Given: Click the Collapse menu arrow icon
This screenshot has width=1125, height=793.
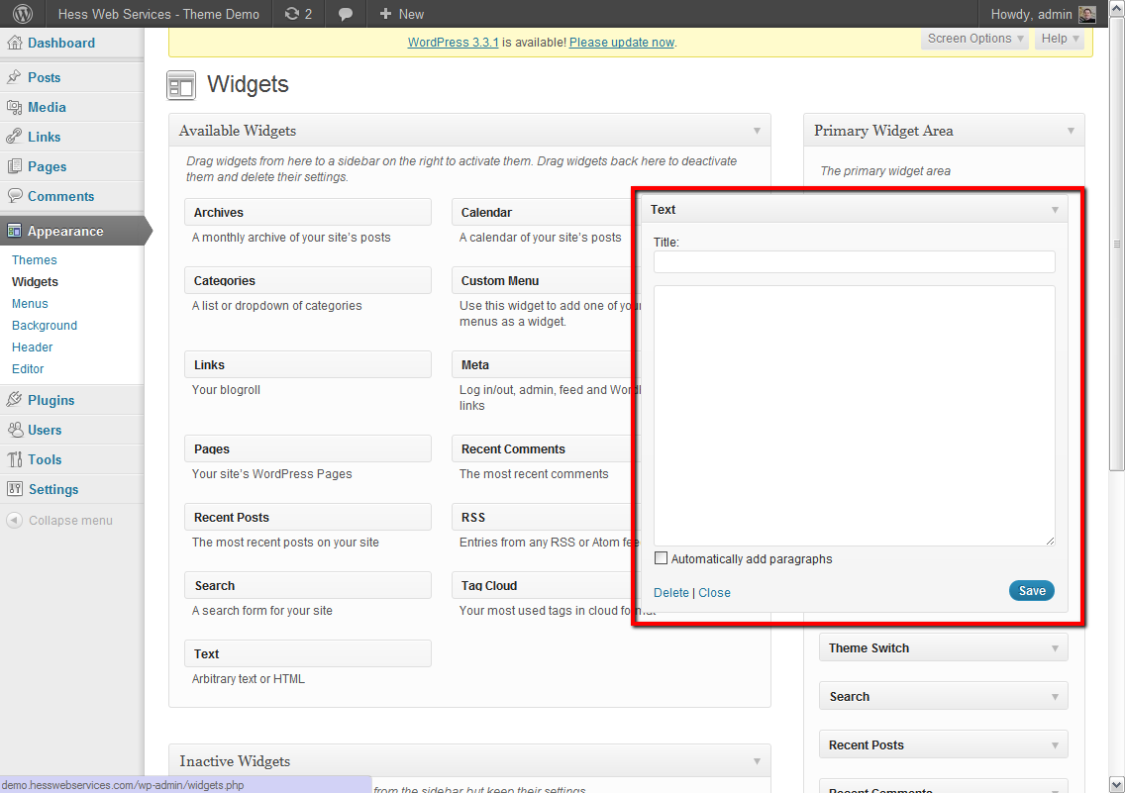Looking at the screenshot, I should click(x=14, y=521).
